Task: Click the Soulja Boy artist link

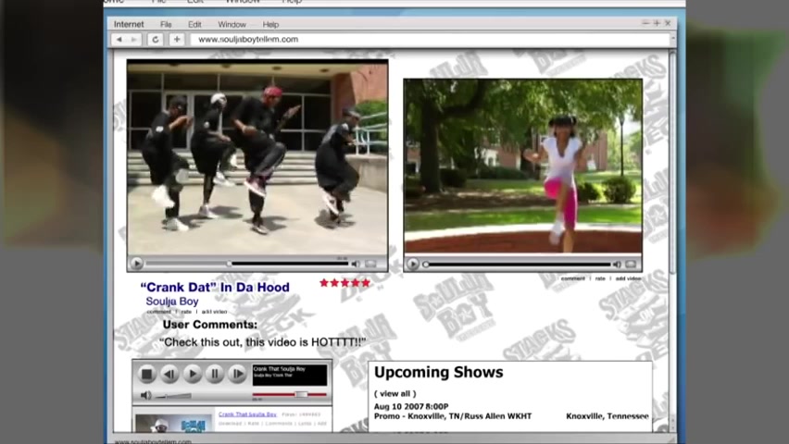Action: point(172,302)
